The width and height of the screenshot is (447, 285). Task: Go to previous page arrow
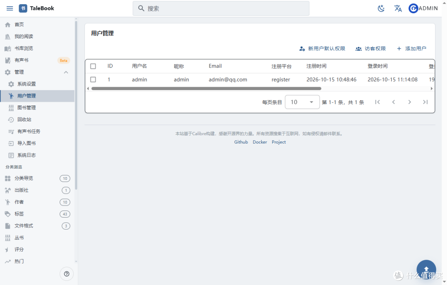pyautogui.click(x=394, y=102)
